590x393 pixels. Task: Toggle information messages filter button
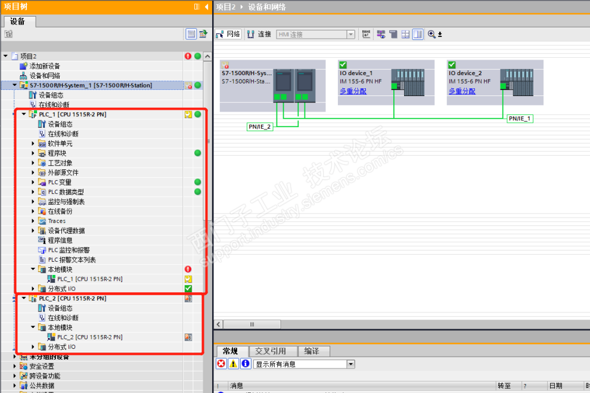tap(246, 364)
